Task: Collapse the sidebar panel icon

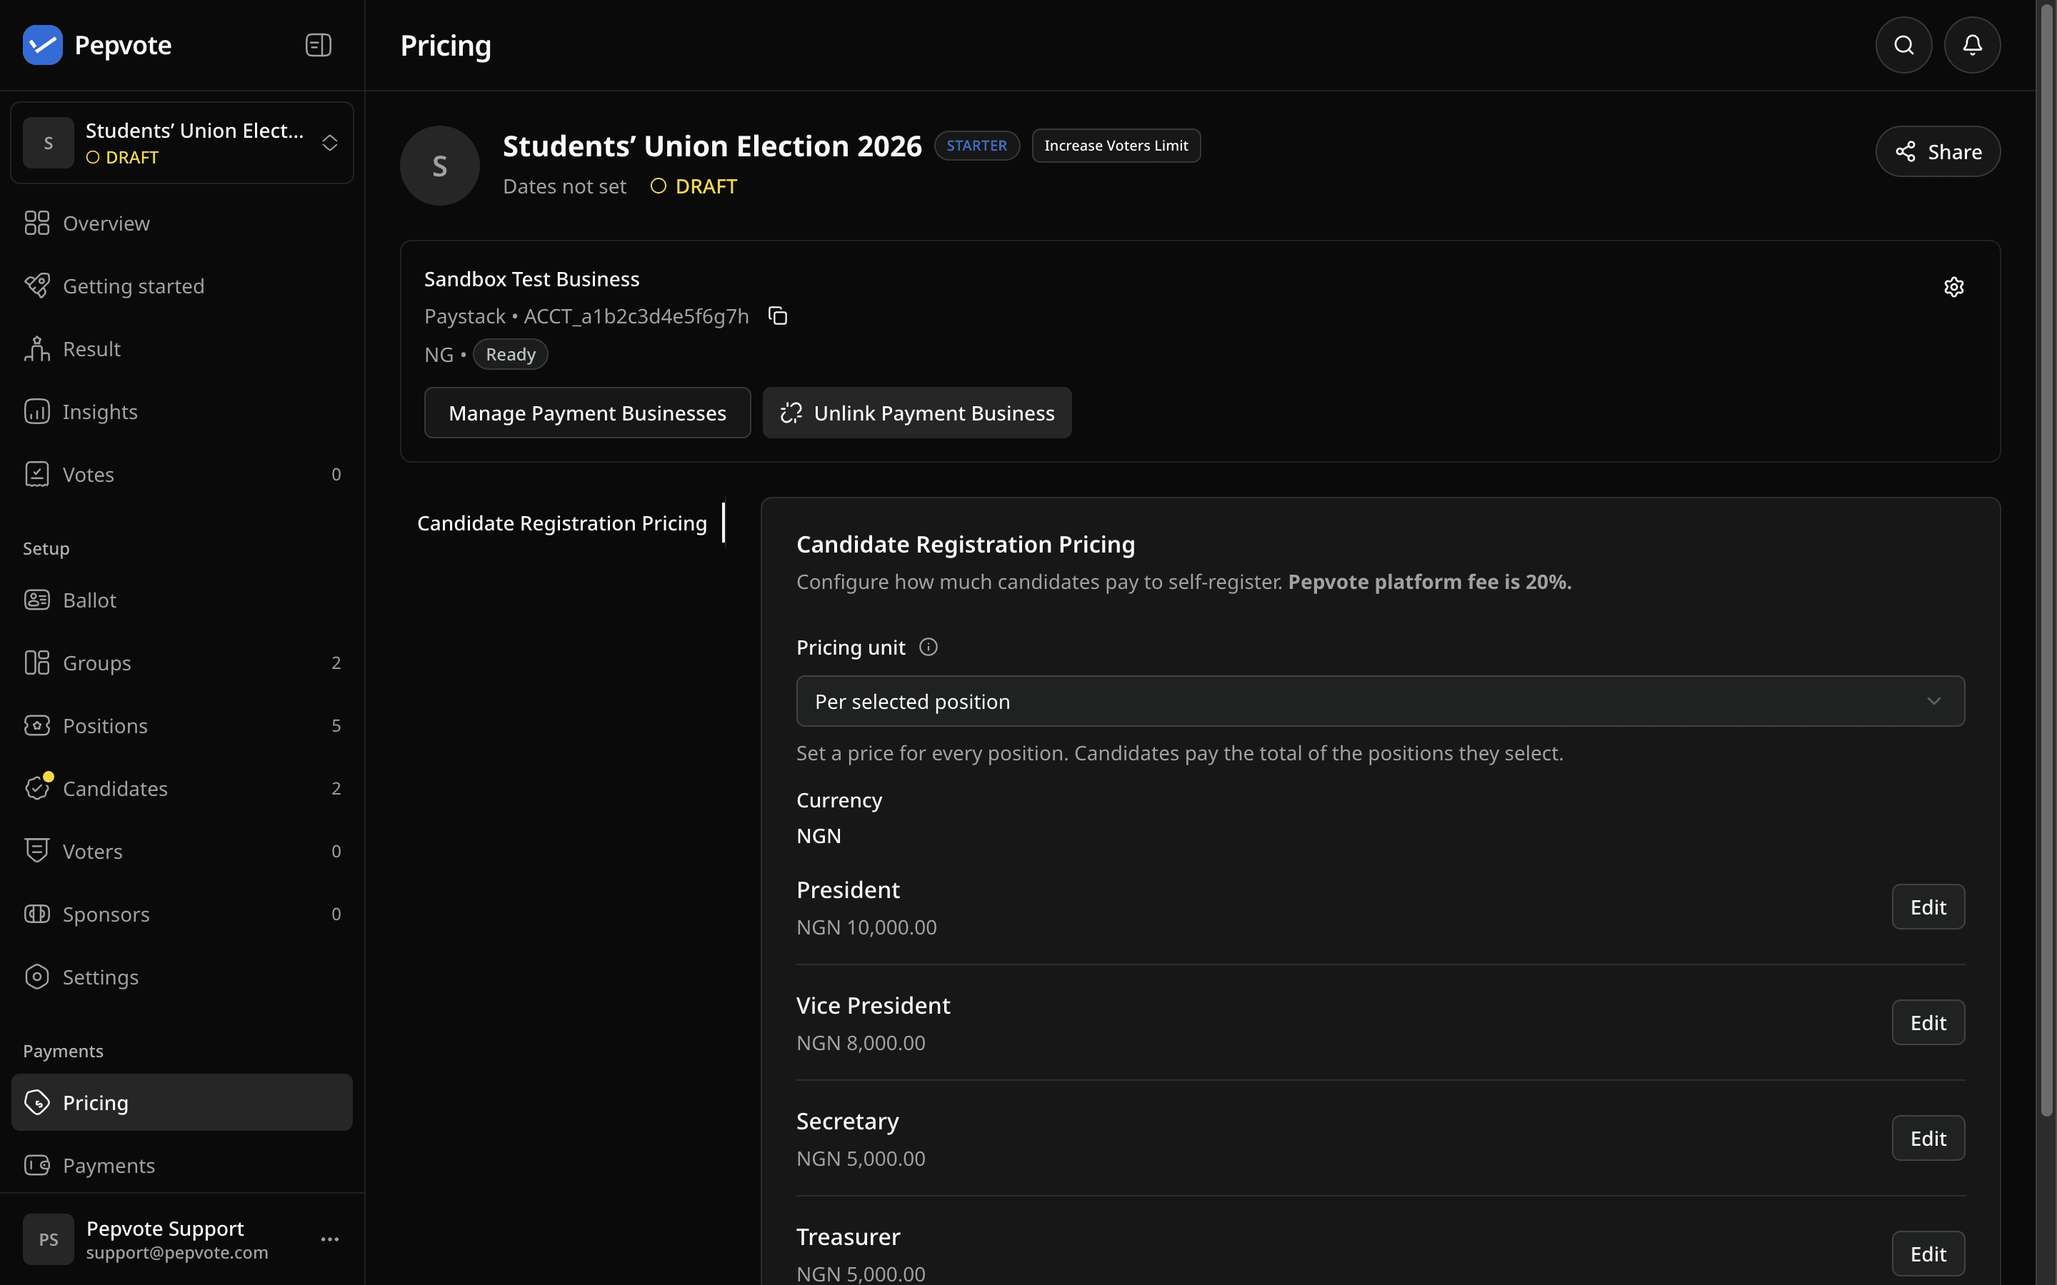Action: pyautogui.click(x=318, y=45)
